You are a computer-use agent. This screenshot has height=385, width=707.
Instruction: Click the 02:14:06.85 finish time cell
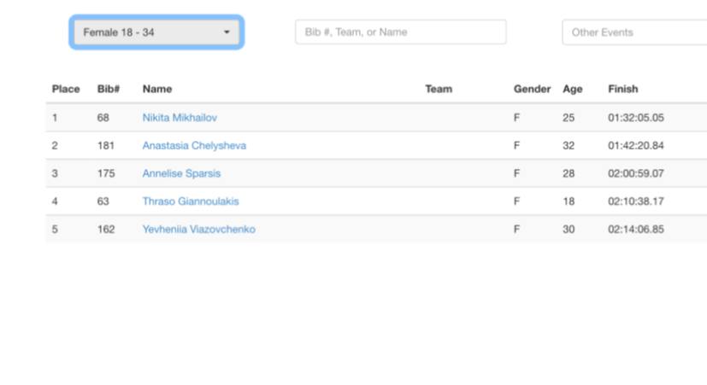click(635, 229)
